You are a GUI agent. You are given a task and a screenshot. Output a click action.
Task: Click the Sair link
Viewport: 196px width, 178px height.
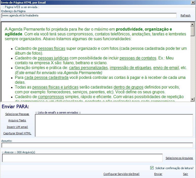coord(185,174)
